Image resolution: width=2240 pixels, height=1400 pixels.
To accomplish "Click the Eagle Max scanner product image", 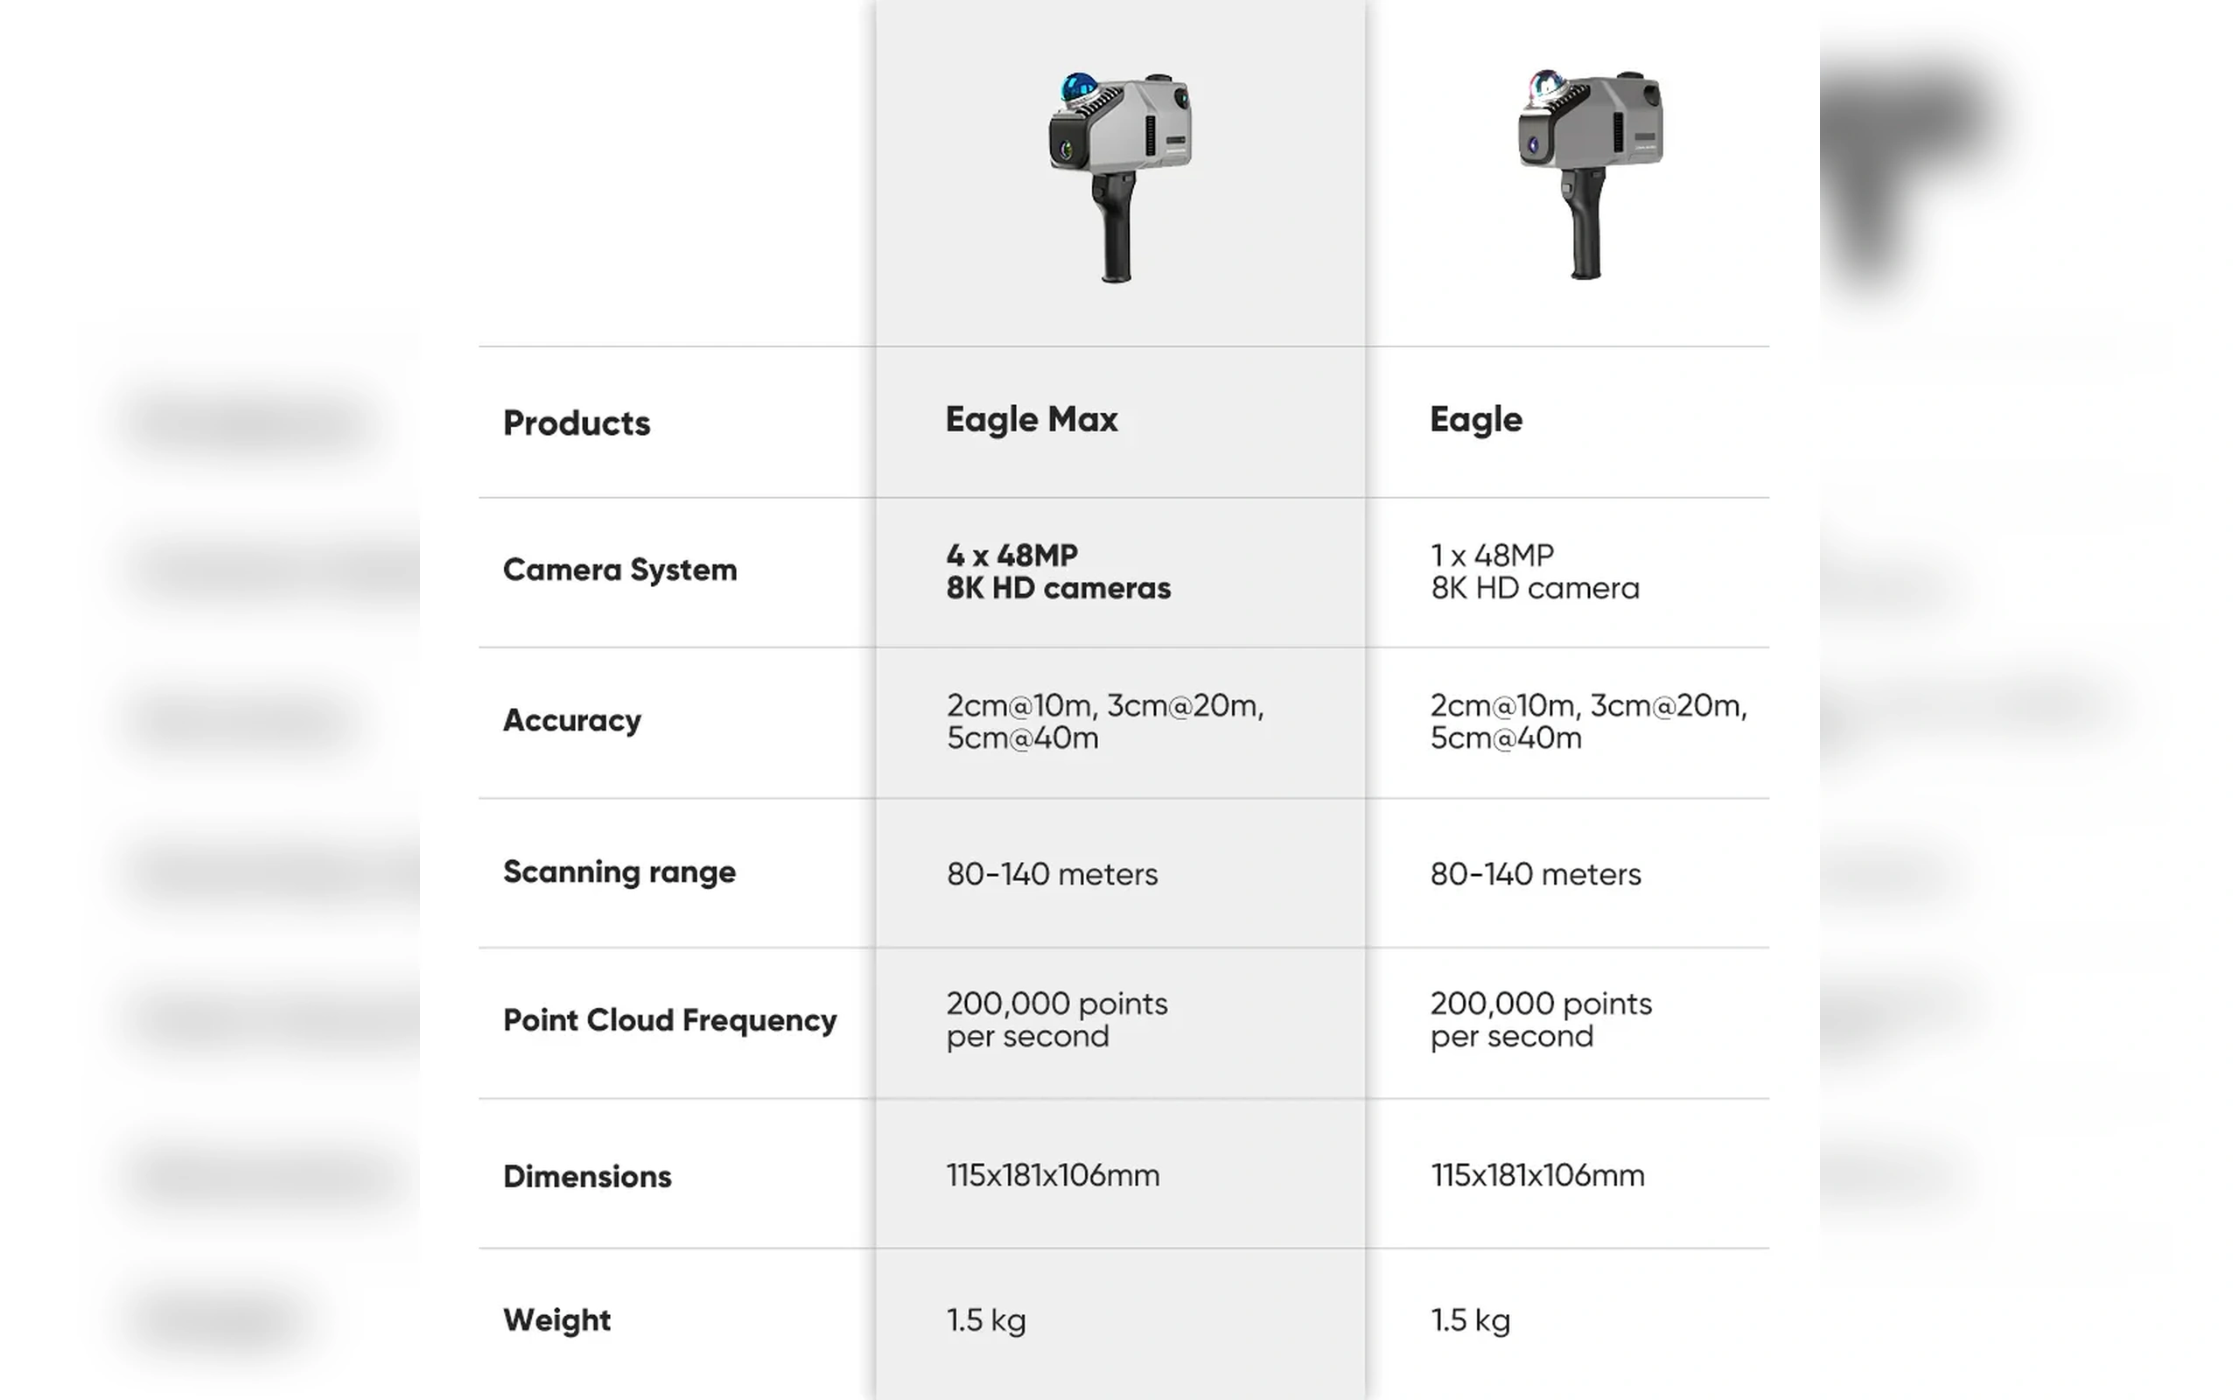I will tap(1120, 176).
